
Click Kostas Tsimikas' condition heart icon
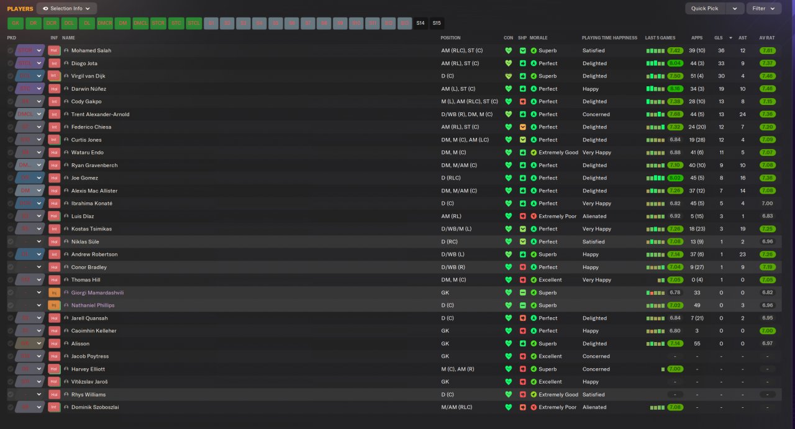click(509, 229)
